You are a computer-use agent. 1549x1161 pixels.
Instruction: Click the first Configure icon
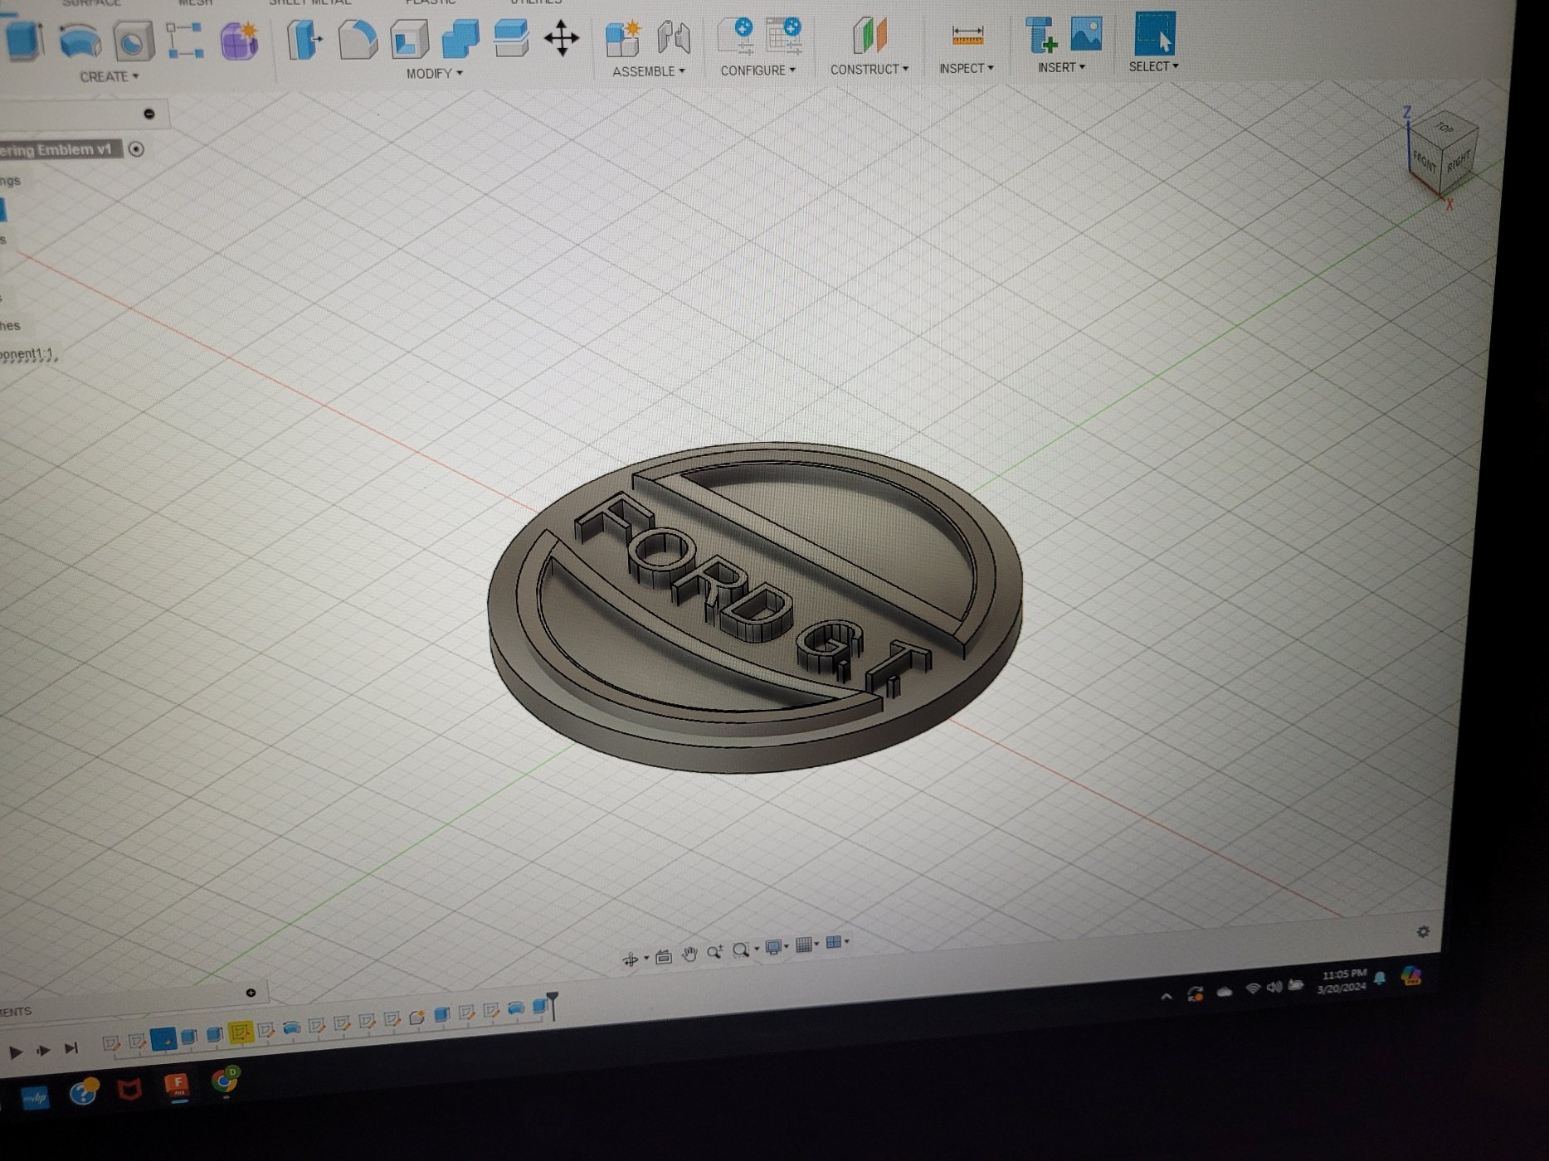tap(735, 36)
